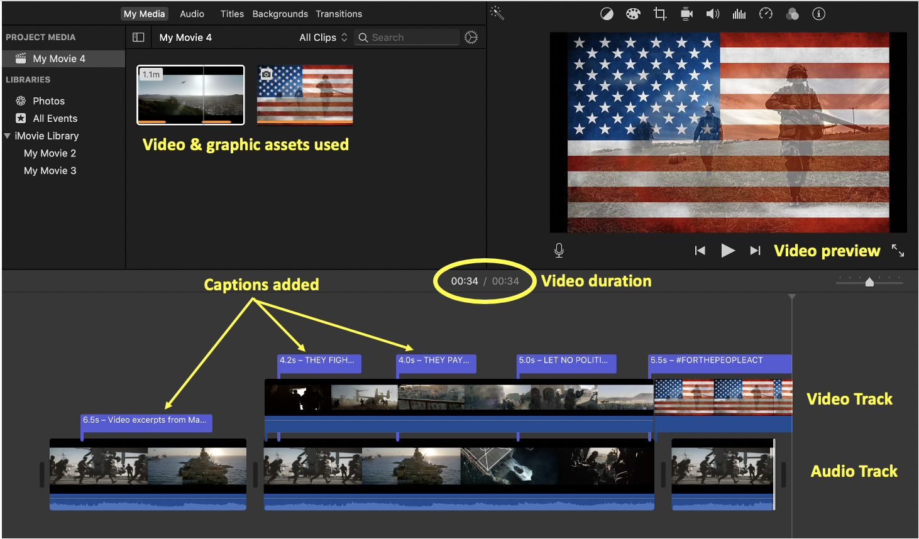Select the 'THEY FIGH...' 4.2s title clip
This screenshot has height=539, width=919.
coord(319,363)
